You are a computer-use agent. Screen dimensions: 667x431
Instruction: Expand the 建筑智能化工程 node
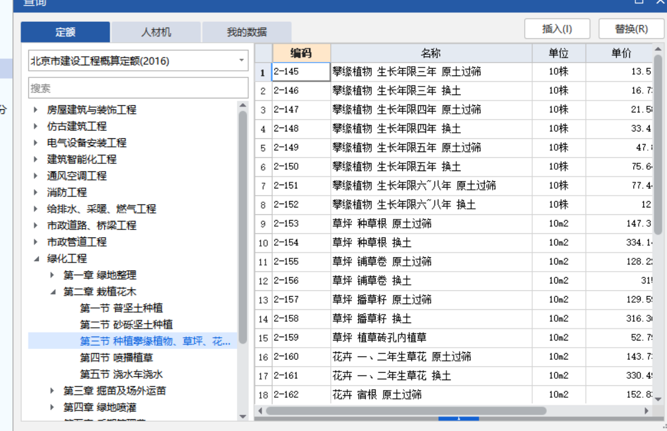coord(36,159)
